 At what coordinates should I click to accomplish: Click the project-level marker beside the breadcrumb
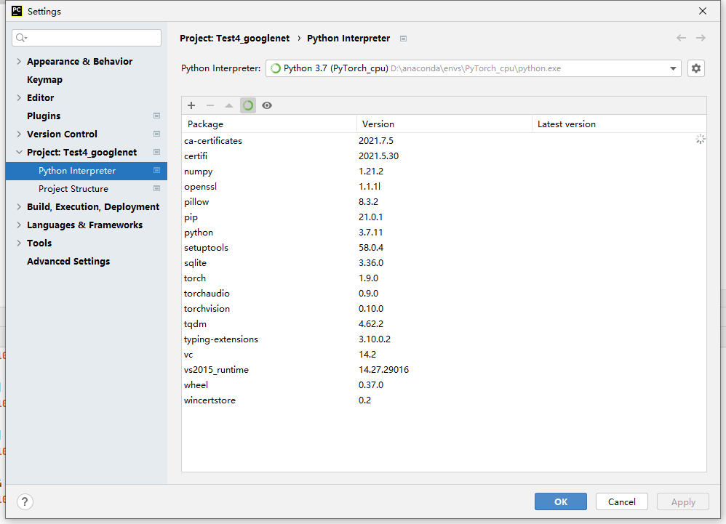click(403, 39)
